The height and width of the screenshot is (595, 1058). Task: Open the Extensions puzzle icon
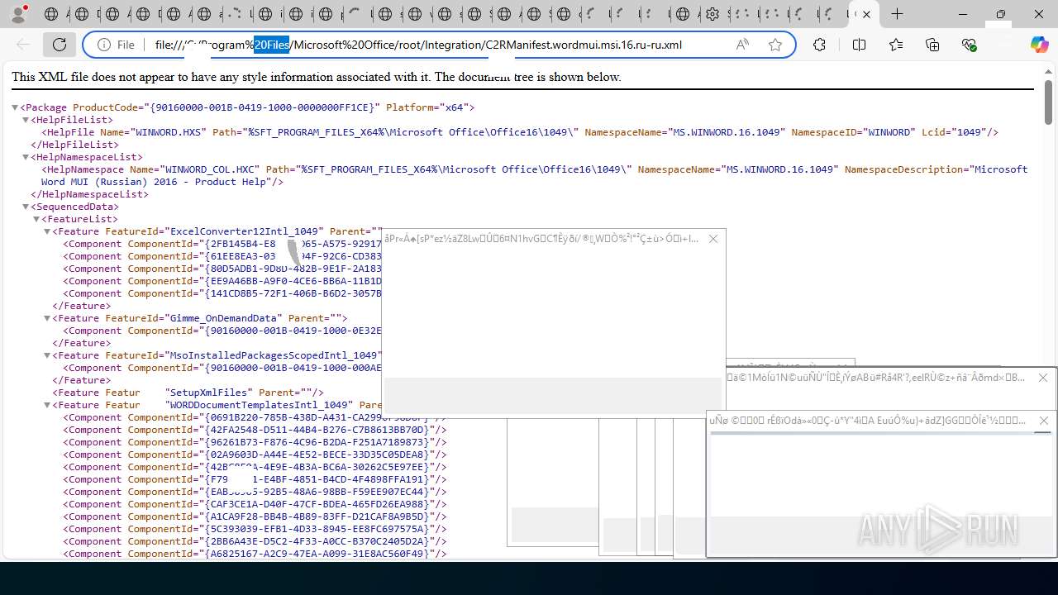click(819, 45)
